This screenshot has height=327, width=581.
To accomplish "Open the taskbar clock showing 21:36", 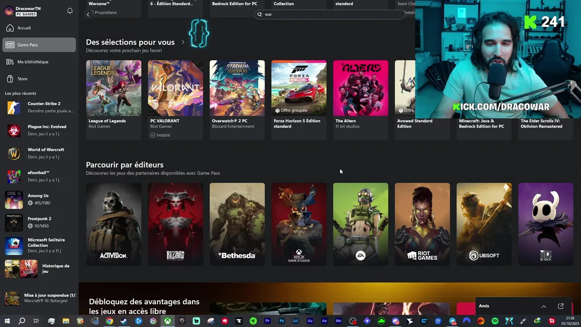I will click(570, 321).
